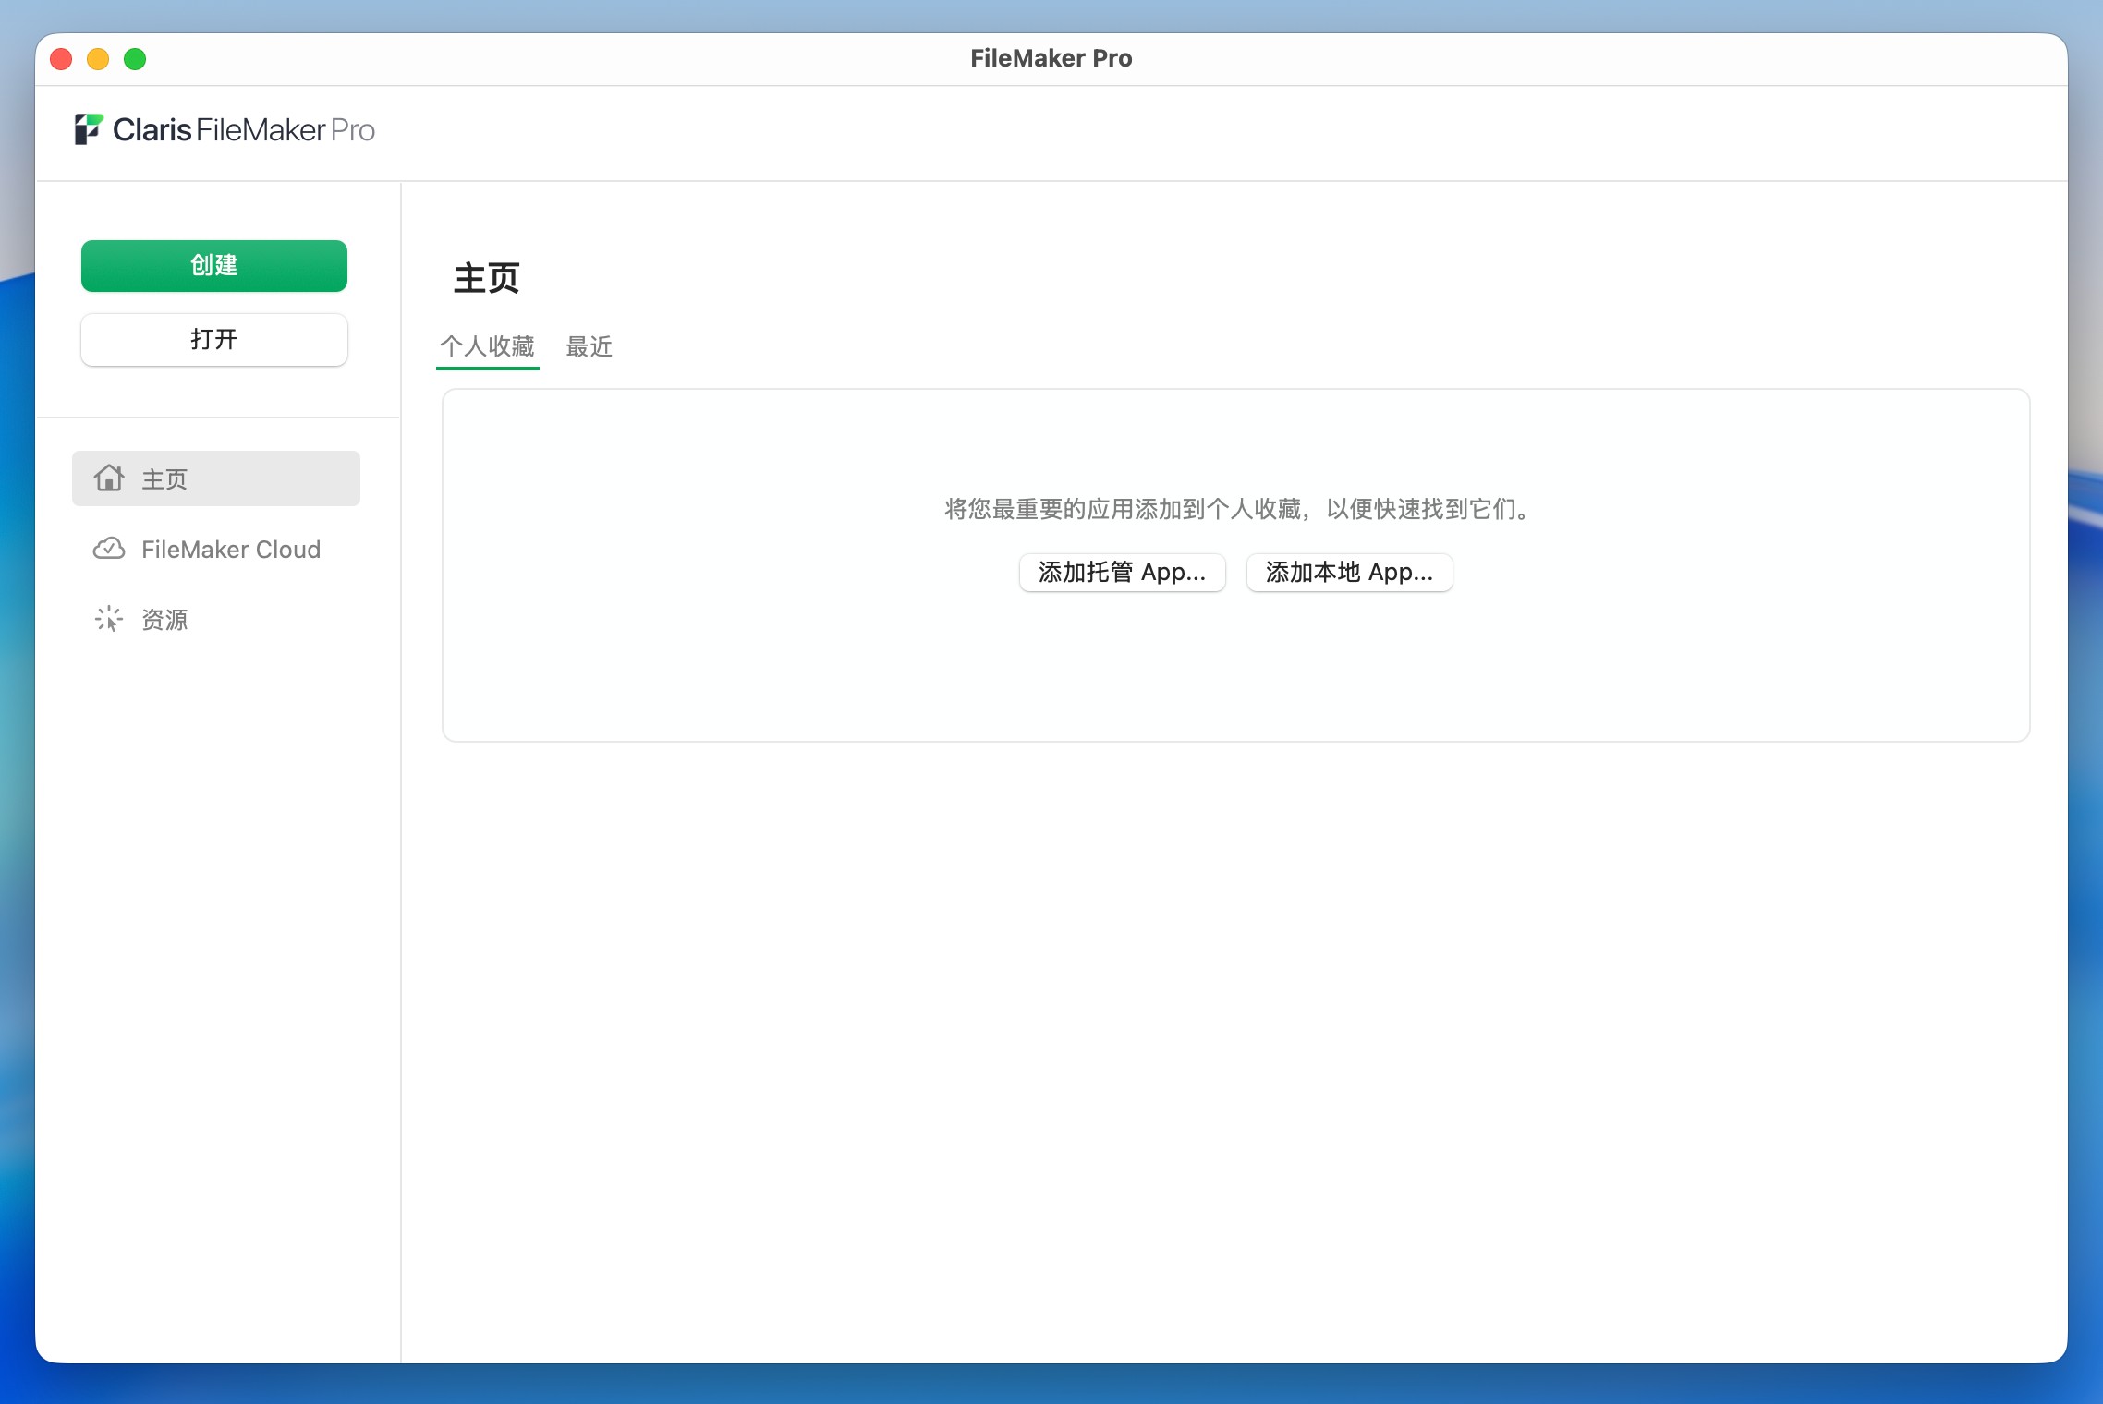Viewport: 2103px width, 1404px height.
Task: Select the 资源 text label in sidebar
Action: coord(164,620)
